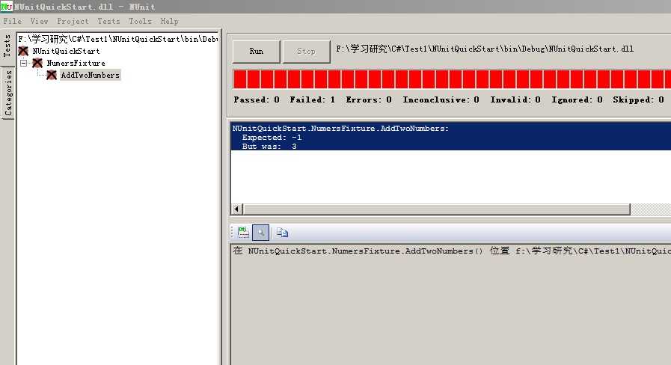Click the red test progress bar
The image size is (671, 365).
(x=452, y=79)
